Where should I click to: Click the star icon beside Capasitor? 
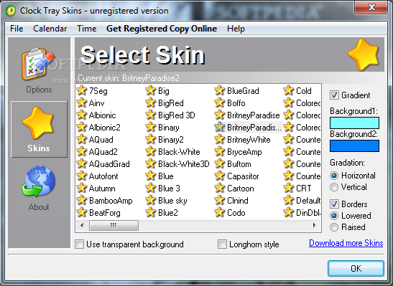(220, 176)
